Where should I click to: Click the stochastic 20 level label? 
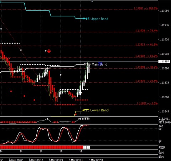click(160, 141)
